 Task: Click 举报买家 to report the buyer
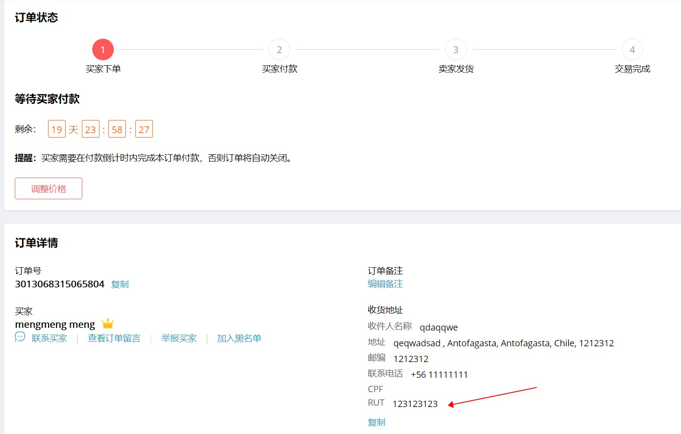179,338
